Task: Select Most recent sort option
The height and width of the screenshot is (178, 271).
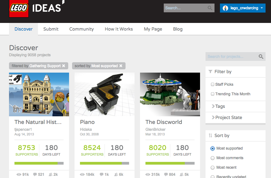Action: pyautogui.click(x=213, y=167)
